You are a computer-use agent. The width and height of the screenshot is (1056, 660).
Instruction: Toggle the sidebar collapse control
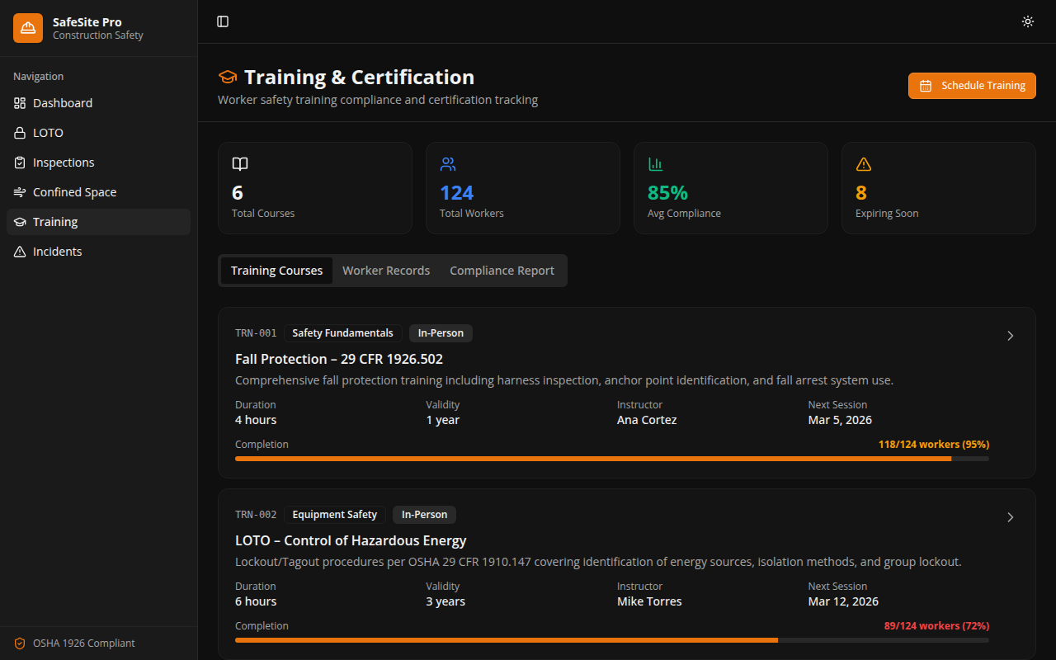pos(223,21)
